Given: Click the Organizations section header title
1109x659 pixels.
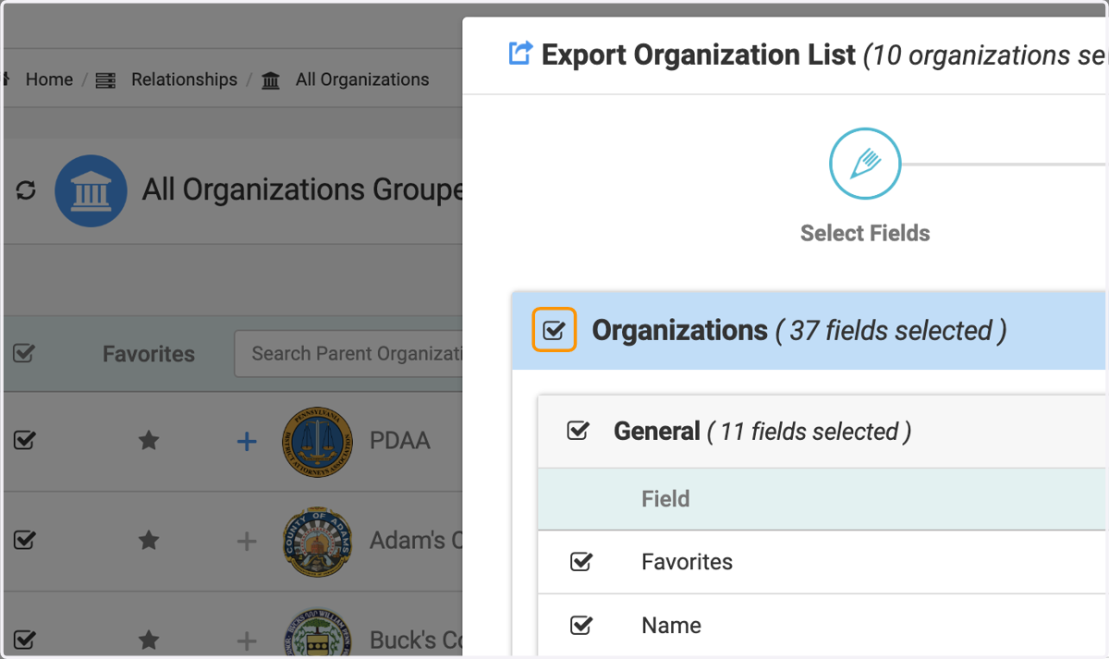Looking at the screenshot, I should (x=680, y=330).
